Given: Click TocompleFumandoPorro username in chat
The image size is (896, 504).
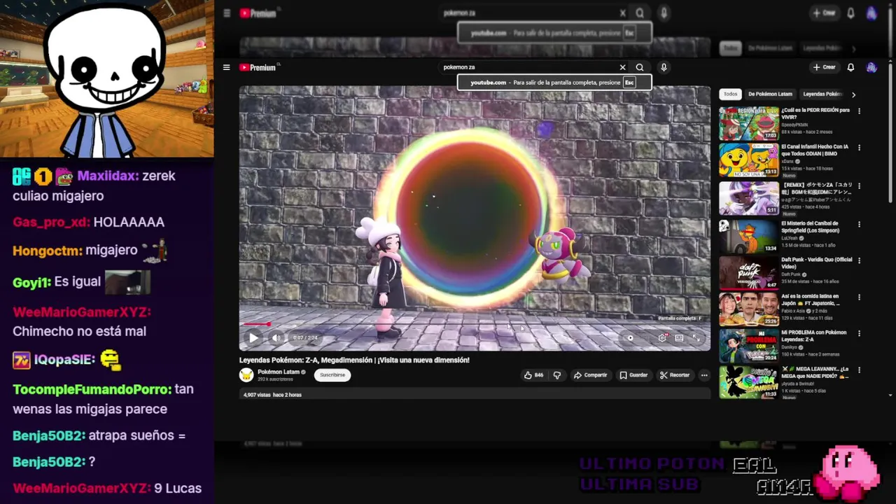Looking at the screenshot, I should coord(92,389).
